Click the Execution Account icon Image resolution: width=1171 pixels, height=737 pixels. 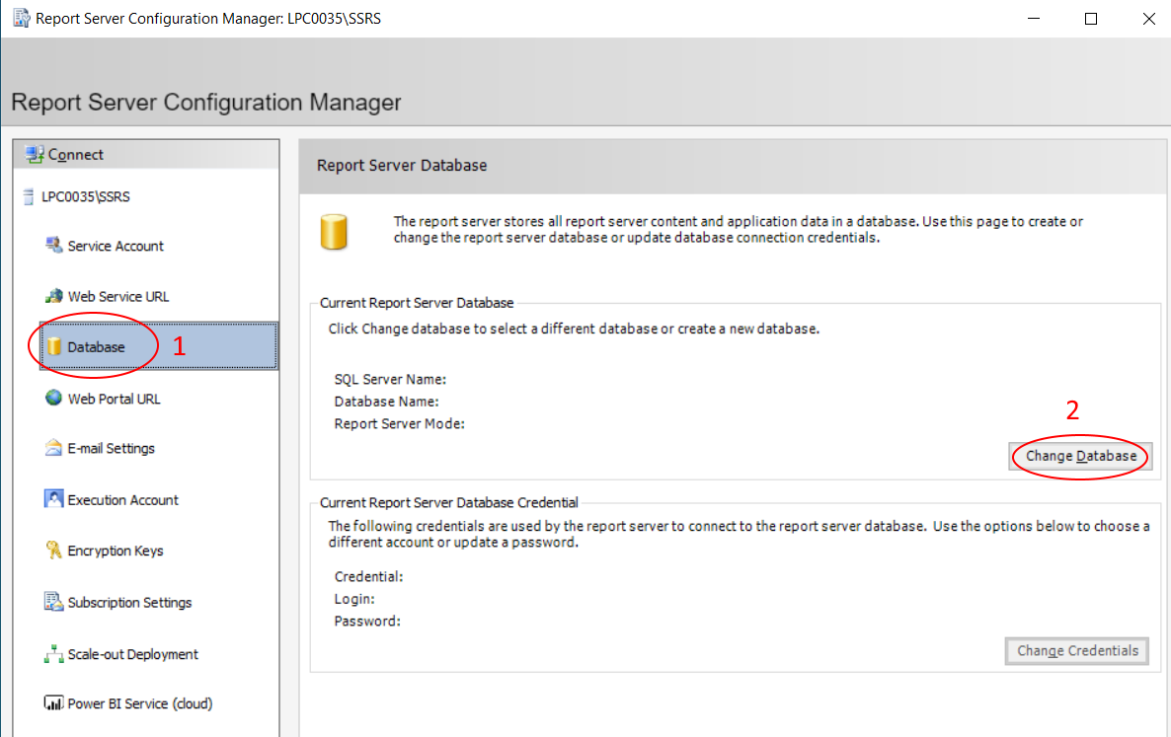53,499
